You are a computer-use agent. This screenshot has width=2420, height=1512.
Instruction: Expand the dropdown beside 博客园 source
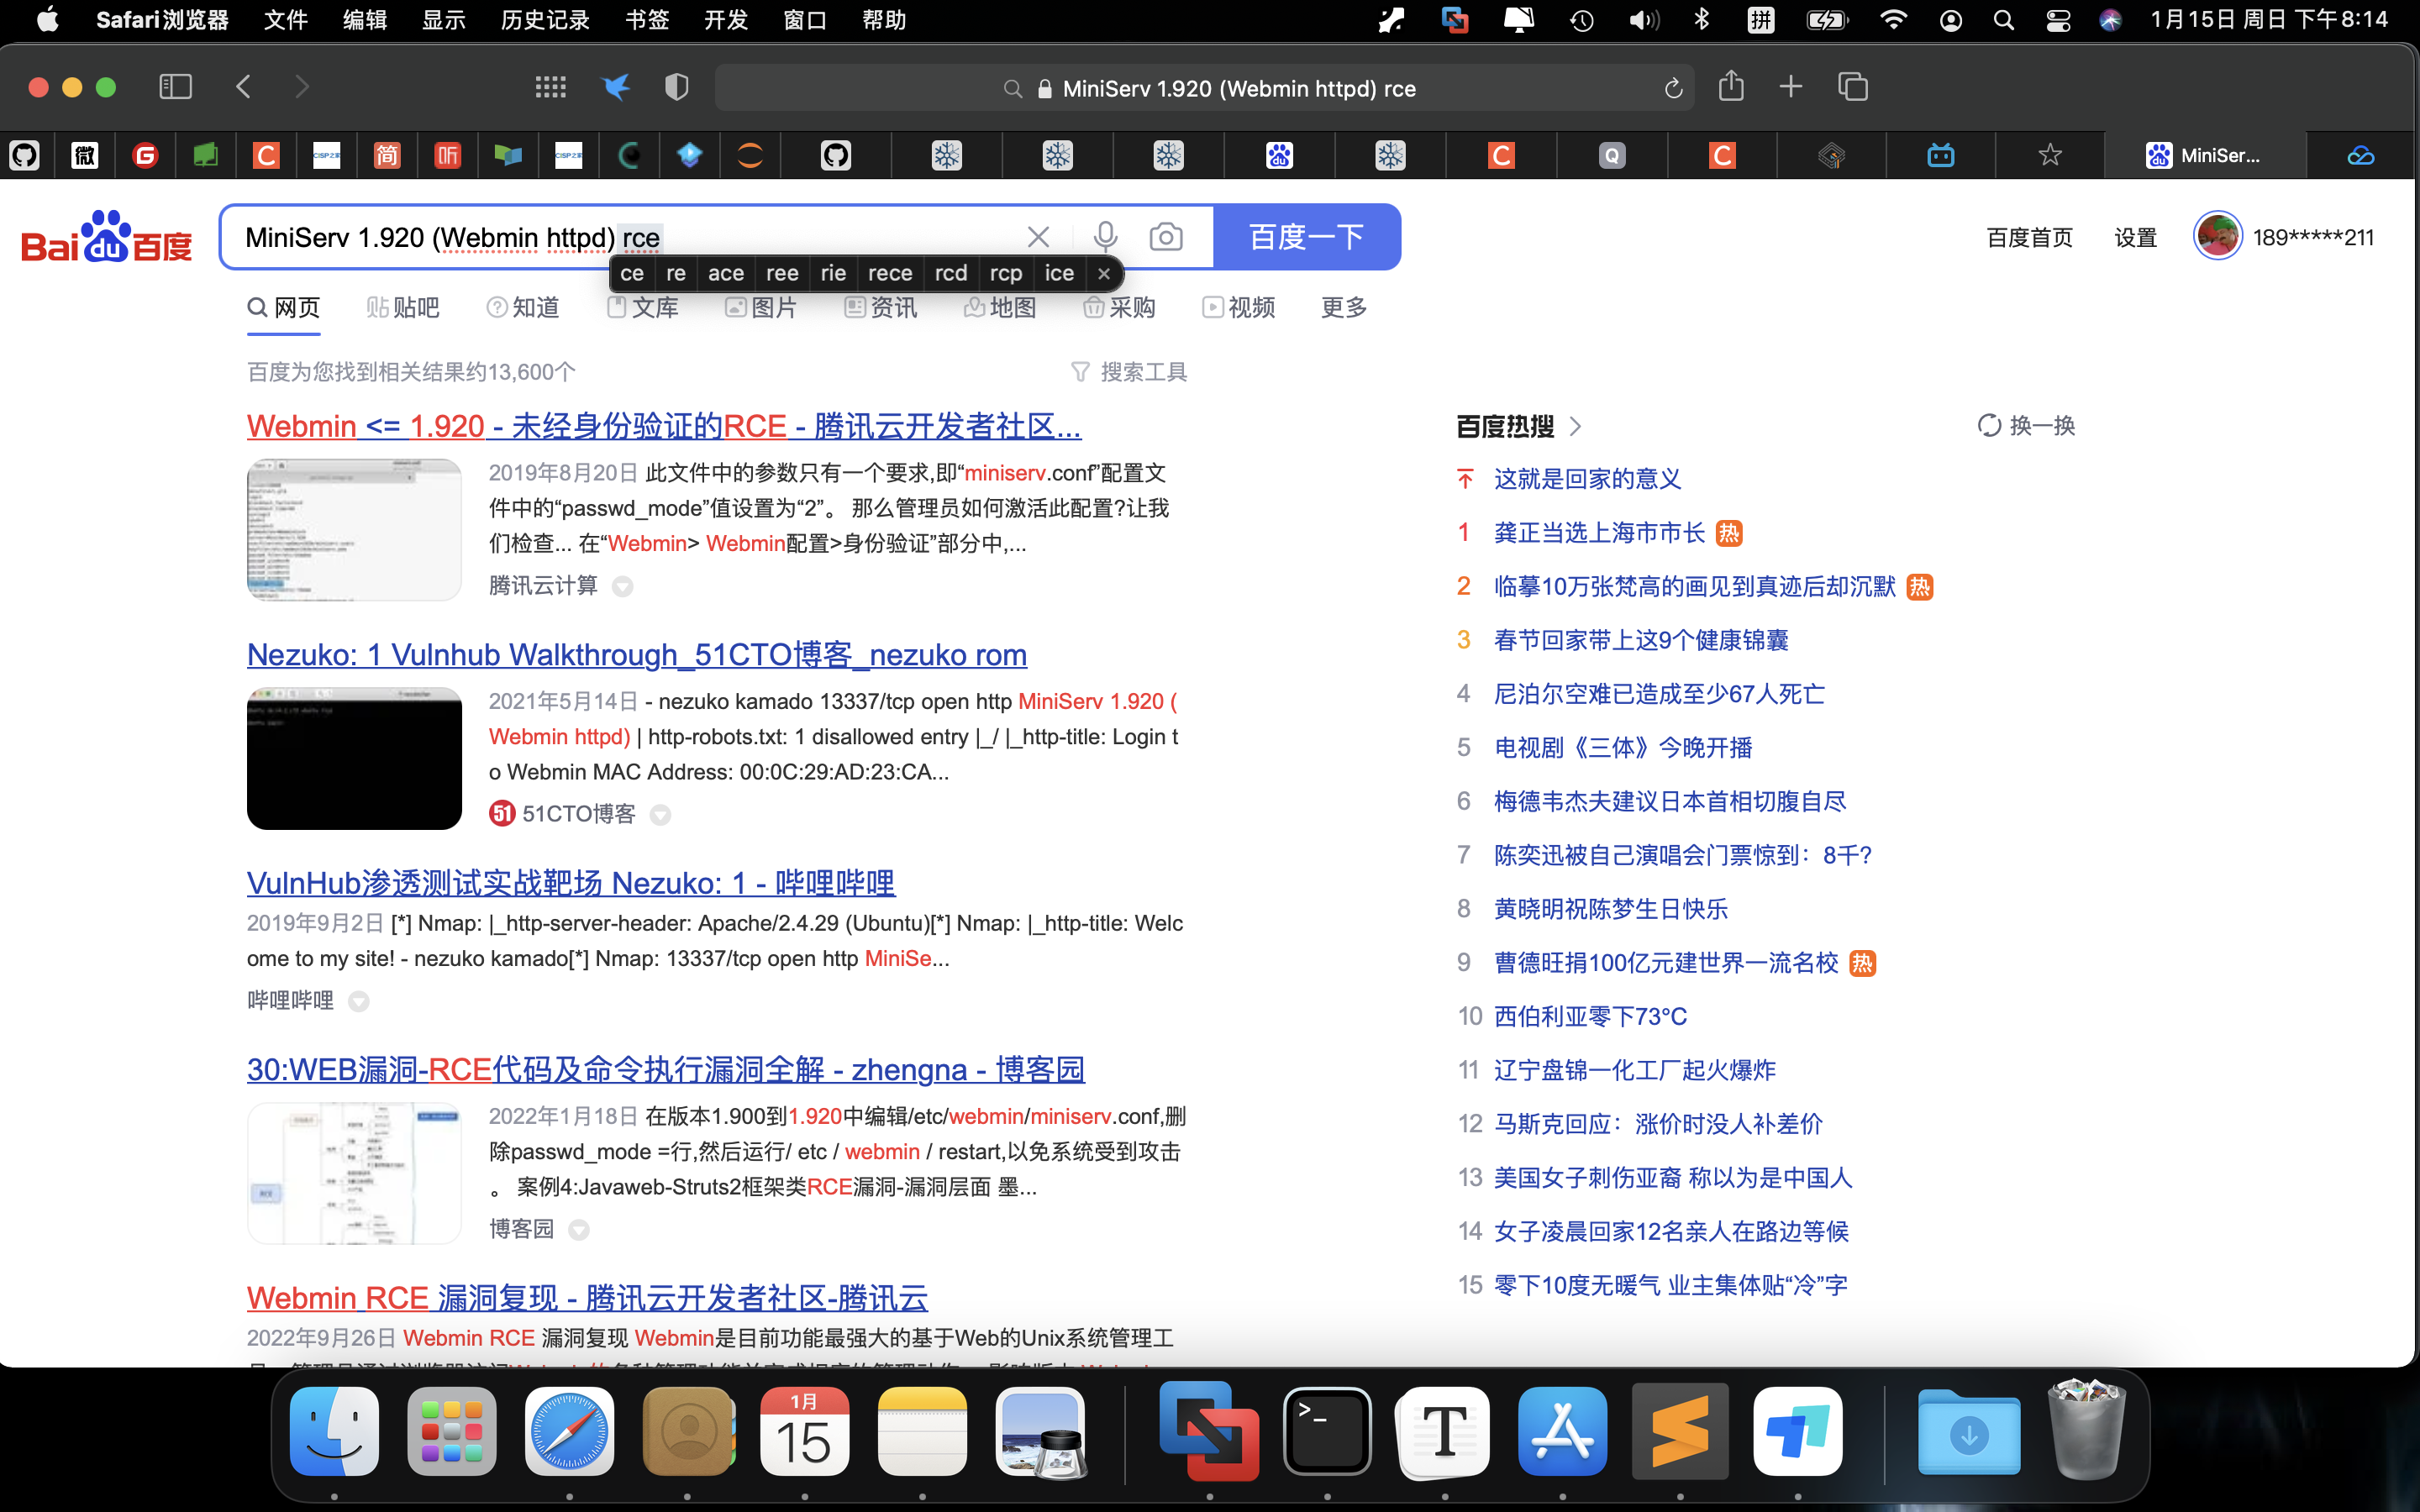coord(578,1230)
